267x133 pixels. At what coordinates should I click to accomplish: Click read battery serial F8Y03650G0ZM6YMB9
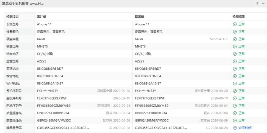point(152,106)
